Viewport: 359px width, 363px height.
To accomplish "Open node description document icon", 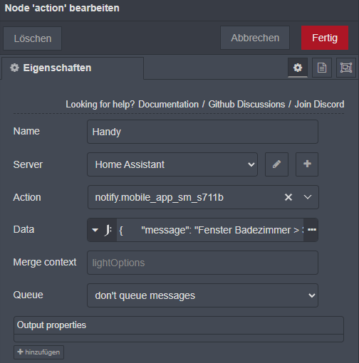I will point(322,68).
